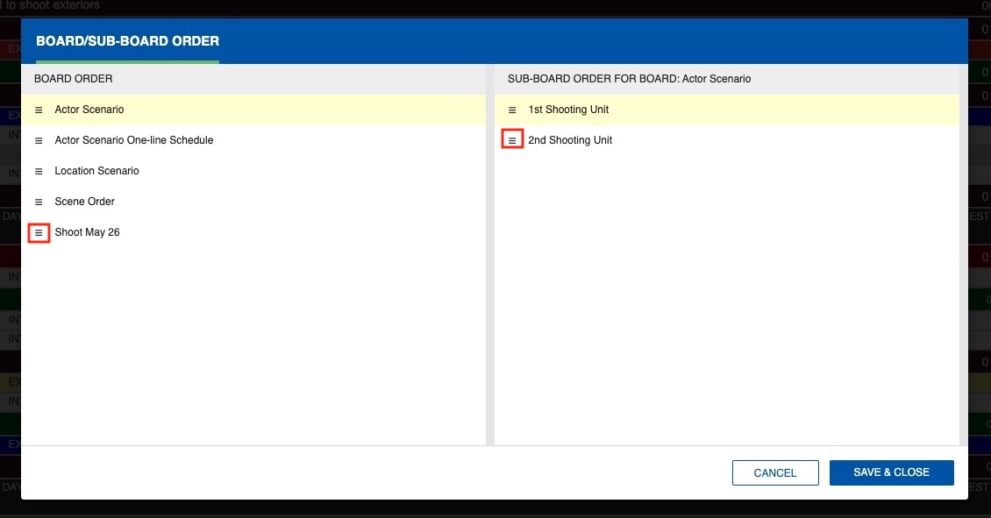Click the drag handle beside Actor Scenario

pyautogui.click(x=39, y=110)
